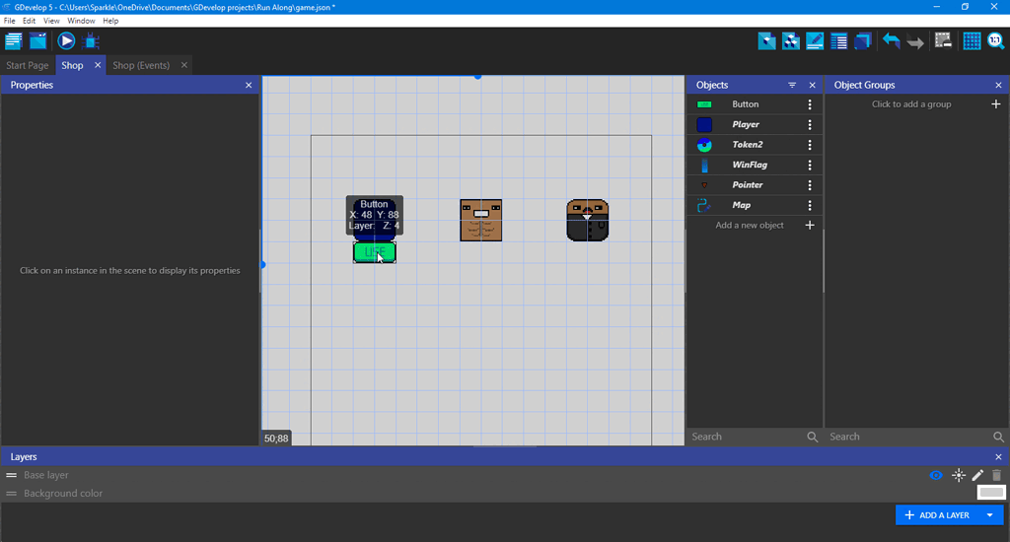Image resolution: width=1010 pixels, height=542 pixels.
Task: Delete selected instances toolbar icon
Action: click(x=943, y=41)
